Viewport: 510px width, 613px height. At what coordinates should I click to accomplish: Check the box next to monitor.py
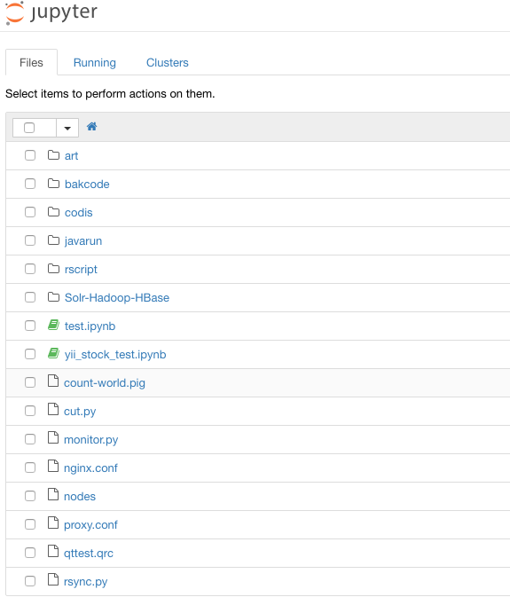click(30, 439)
